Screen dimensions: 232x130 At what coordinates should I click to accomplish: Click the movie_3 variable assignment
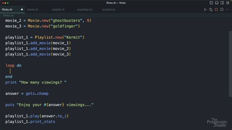click(13, 26)
